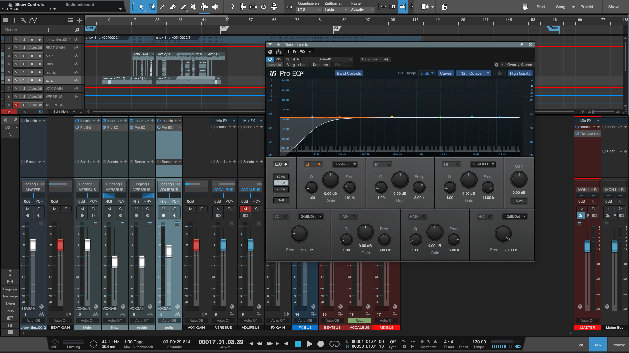Click the Curves button in Pro EQ
Image resolution: width=629 pixels, height=353 pixels.
[446, 73]
